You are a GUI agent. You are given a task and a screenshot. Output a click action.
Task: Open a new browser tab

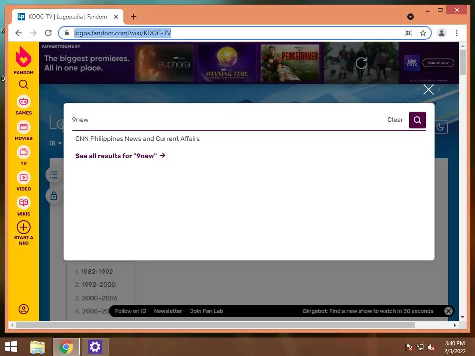133,17
